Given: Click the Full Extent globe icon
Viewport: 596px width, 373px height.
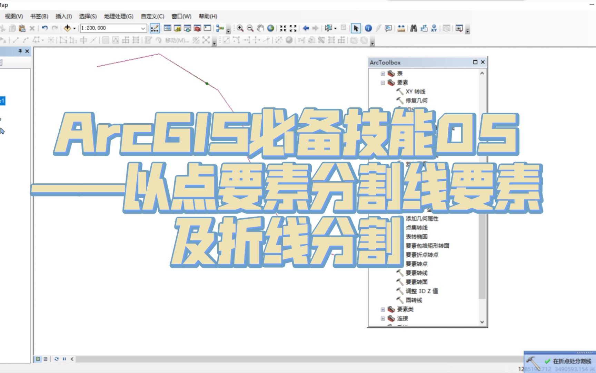Looking at the screenshot, I should click(x=271, y=28).
